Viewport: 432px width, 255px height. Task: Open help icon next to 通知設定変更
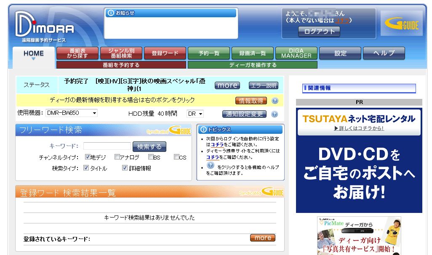click(x=275, y=114)
